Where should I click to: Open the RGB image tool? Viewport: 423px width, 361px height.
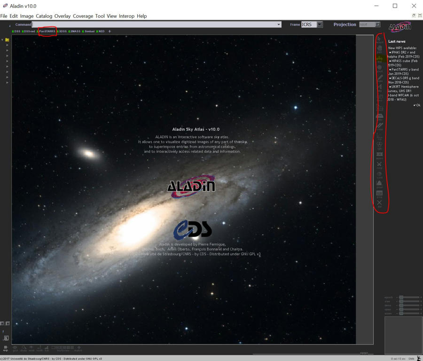pyautogui.click(x=380, y=146)
